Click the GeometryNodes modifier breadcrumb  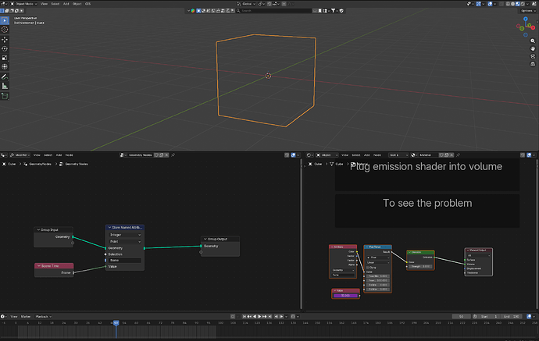[x=37, y=164]
